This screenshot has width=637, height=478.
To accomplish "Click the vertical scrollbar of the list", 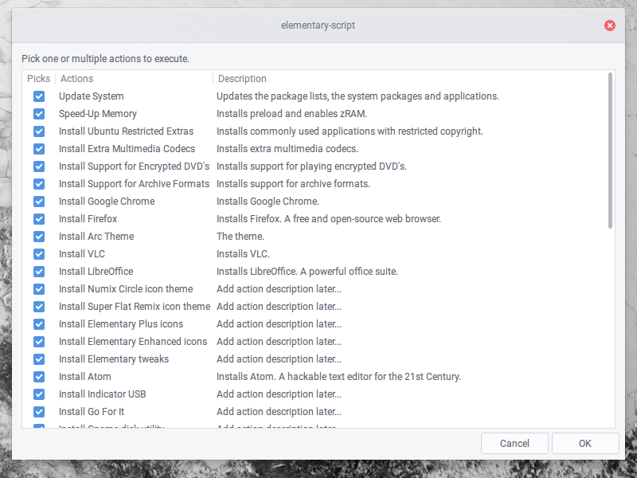I will click(x=610, y=151).
